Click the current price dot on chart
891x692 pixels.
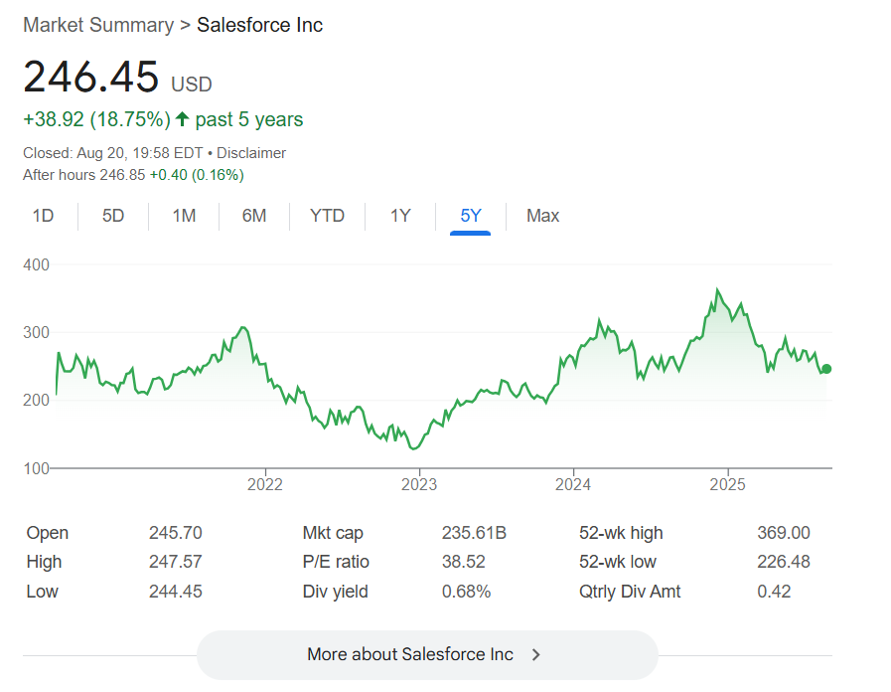coord(826,369)
